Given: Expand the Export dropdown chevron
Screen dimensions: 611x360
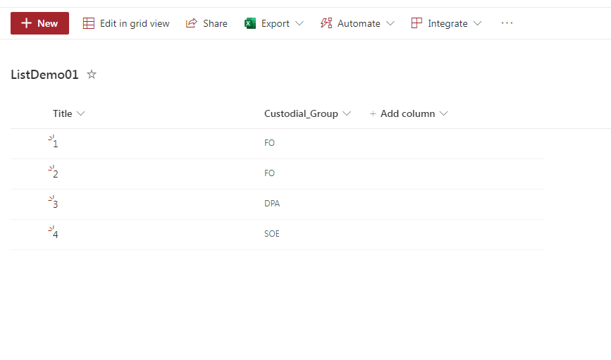Looking at the screenshot, I should pyautogui.click(x=300, y=23).
